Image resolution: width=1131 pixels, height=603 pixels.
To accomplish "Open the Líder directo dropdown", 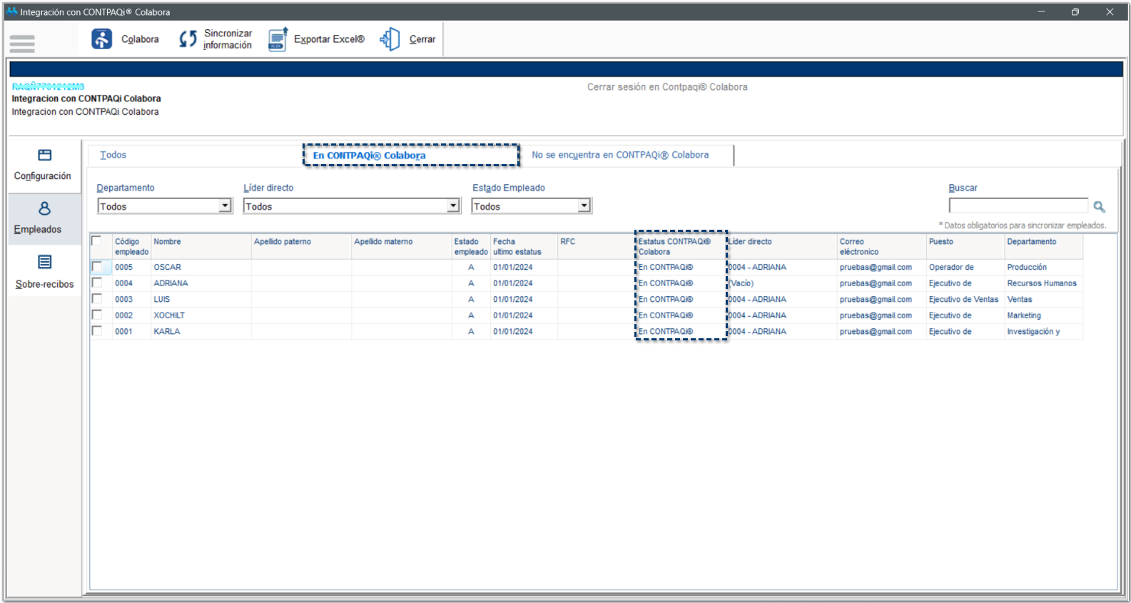I will point(453,206).
